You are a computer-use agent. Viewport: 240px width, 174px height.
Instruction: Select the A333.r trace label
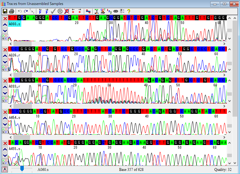(14, 86)
